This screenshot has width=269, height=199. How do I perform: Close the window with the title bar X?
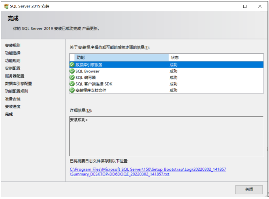[x=260, y=6]
